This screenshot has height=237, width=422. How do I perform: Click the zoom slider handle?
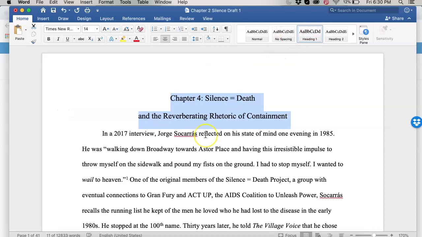tap(374, 235)
